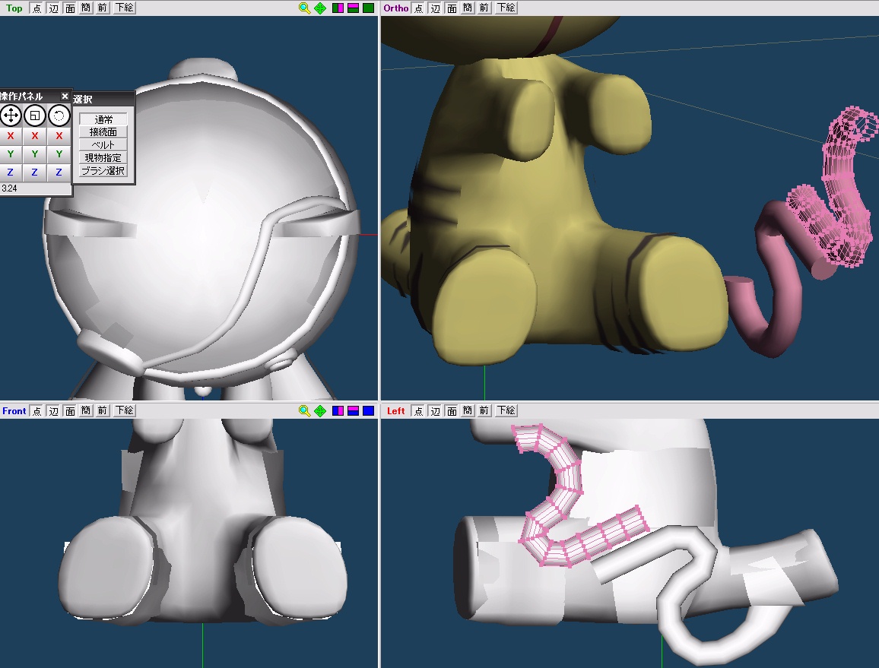Click the zoom magnifier icon in Top view

304,8
